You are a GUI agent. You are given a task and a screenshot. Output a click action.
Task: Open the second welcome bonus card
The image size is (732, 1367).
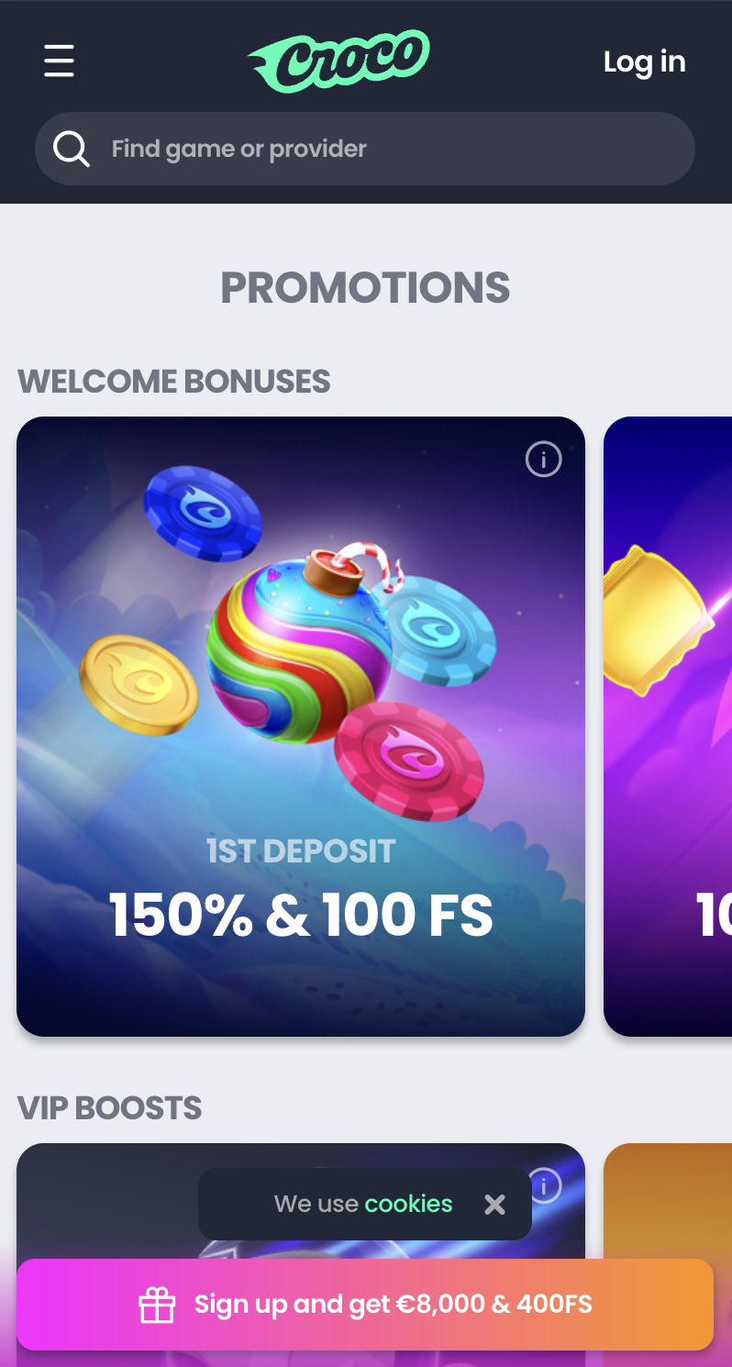(668, 727)
